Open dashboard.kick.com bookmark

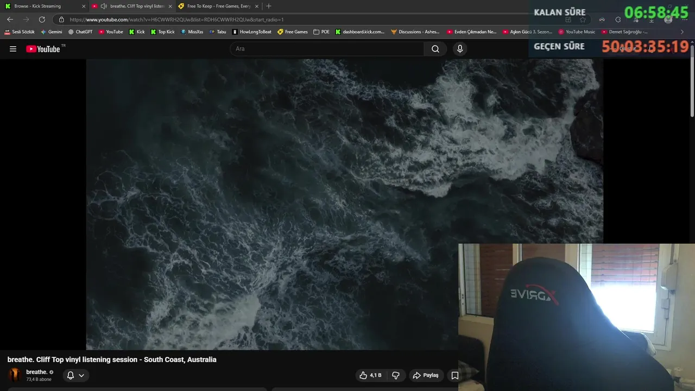360,32
